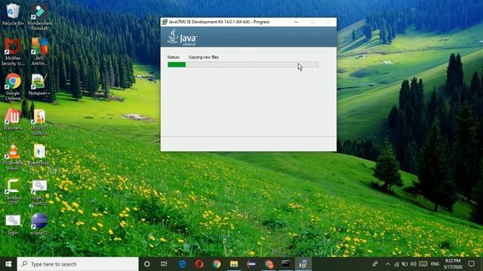Click the Java logo in installer header
This screenshot has height=271, width=483.
pyautogui.click(x=182, y=37)
